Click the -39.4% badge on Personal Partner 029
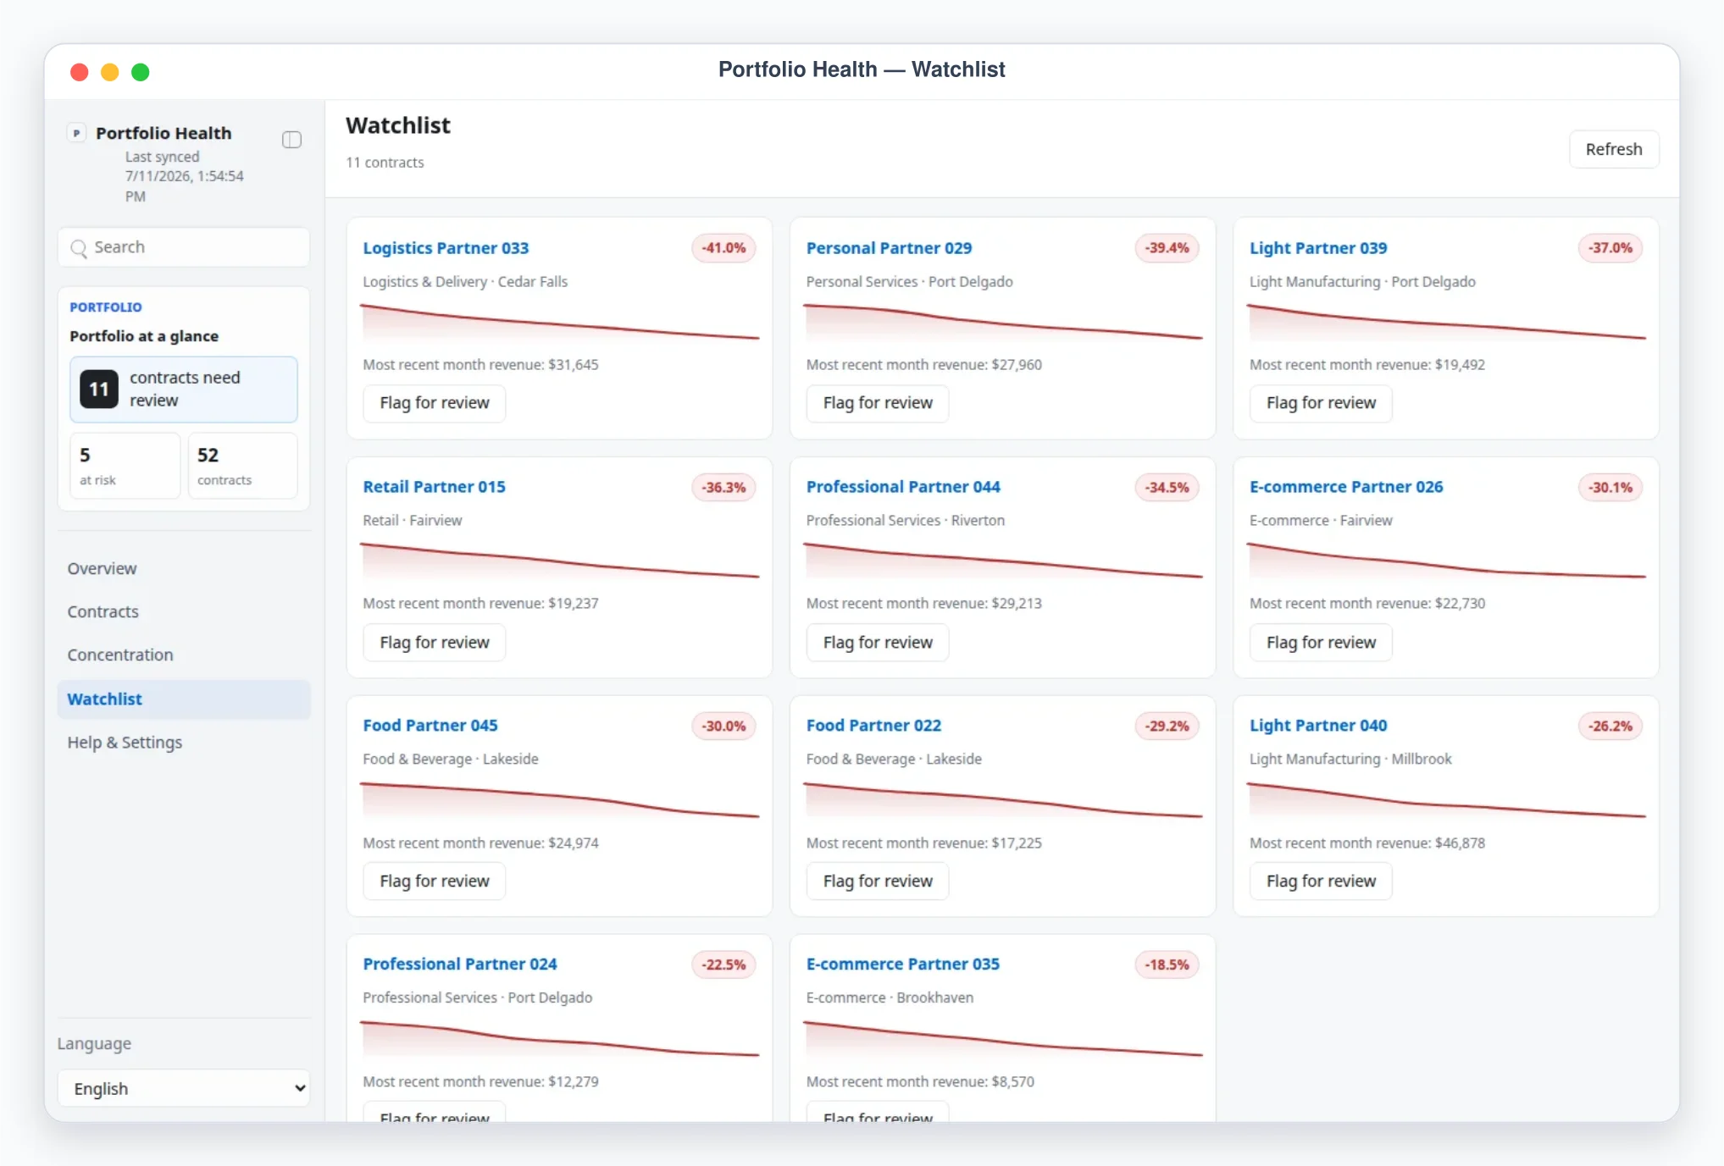The height and width of the screenshot is (1166, 1724). click(1167, 248)
